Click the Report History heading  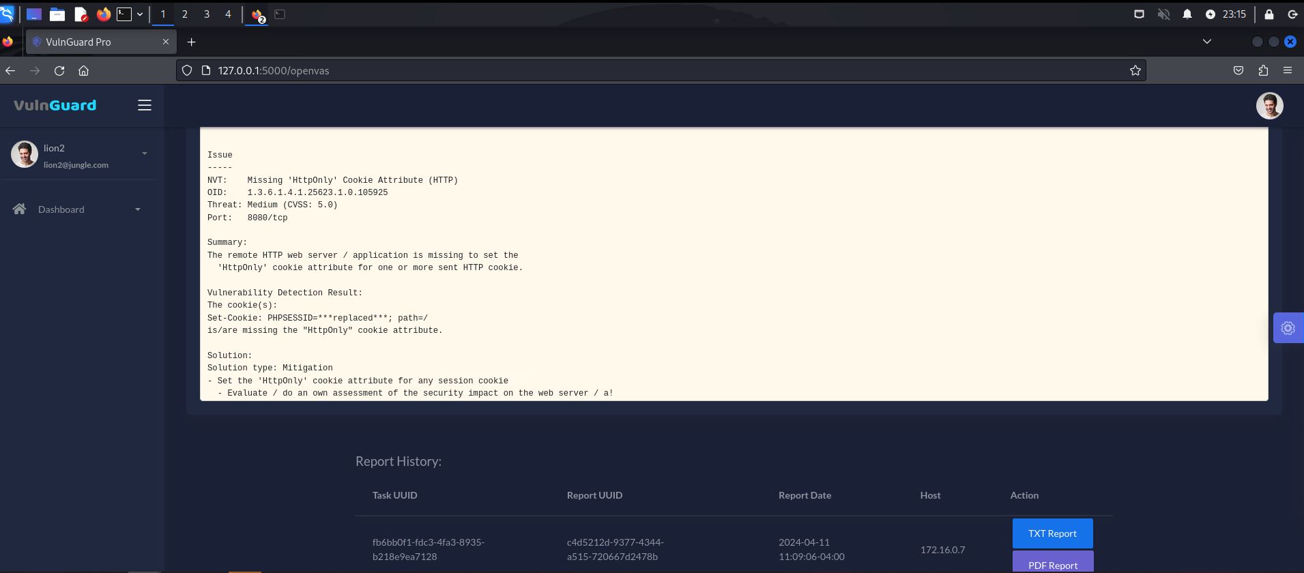(399, 461)
